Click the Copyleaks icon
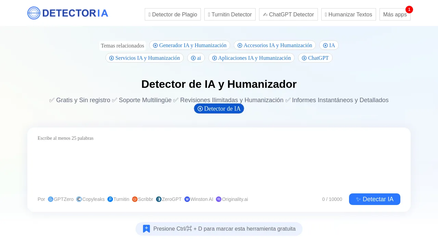438x246 pixels. click(79, 199)
